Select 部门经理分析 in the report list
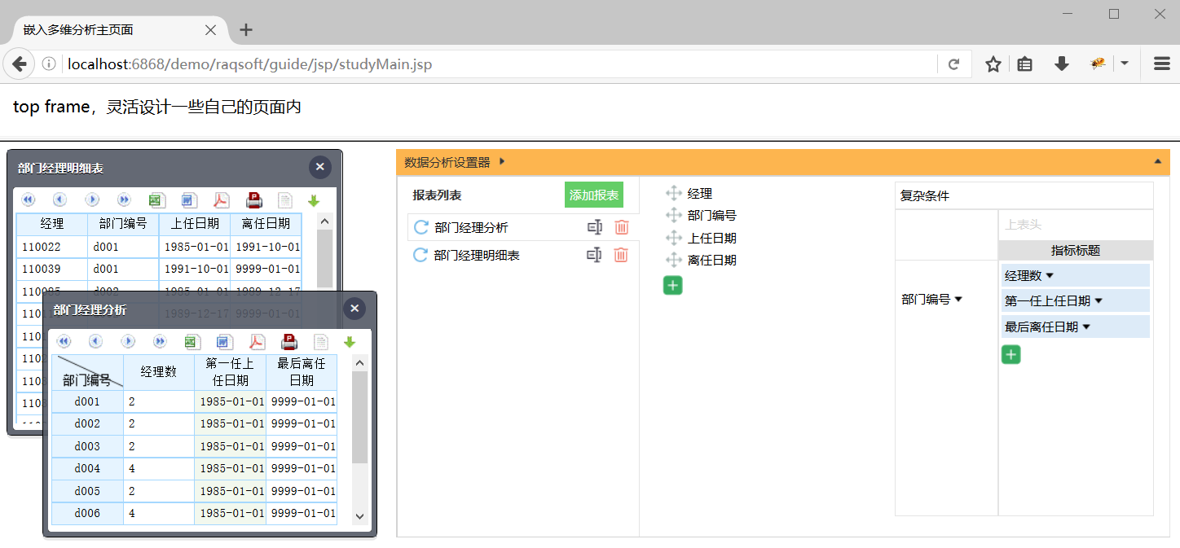Viewport: 1180px width, 548px height. tap(472, 228)
